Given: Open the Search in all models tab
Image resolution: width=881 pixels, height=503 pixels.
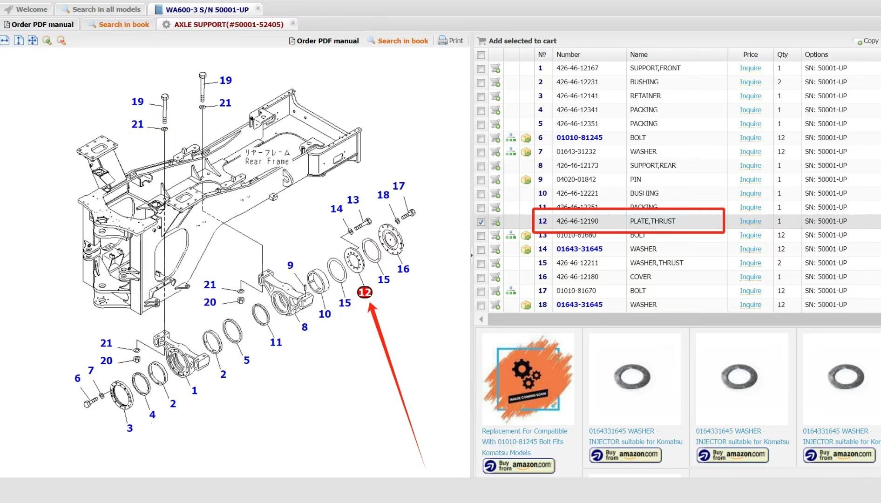Looking at the screenshot, I should pos(101,9).
